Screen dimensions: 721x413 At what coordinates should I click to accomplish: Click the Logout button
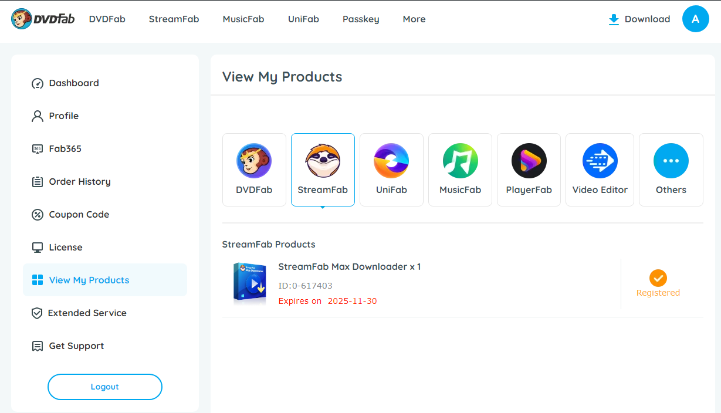104,387
